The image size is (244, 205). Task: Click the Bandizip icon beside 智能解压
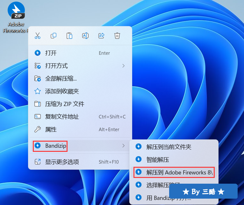point(139,159)
